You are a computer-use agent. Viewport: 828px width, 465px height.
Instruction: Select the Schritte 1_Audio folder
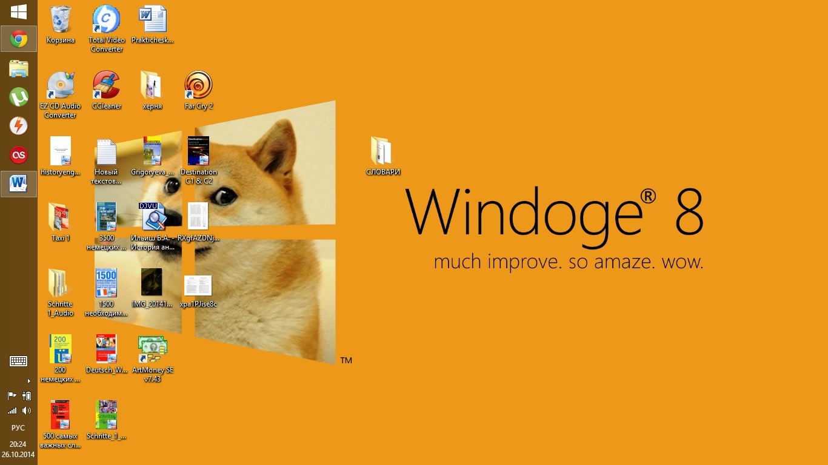pos(61,292)
